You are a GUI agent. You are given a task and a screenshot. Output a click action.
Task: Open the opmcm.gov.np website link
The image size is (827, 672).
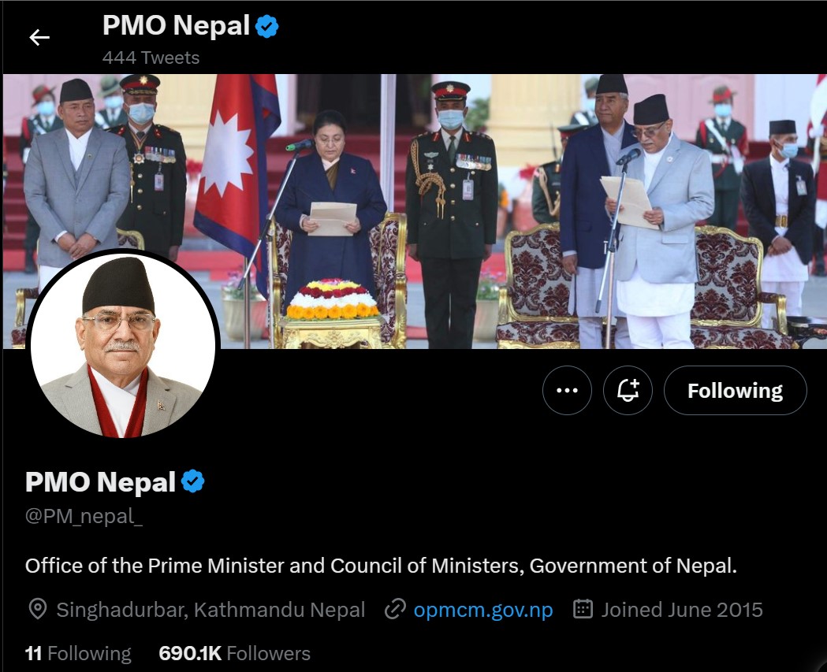483,610
